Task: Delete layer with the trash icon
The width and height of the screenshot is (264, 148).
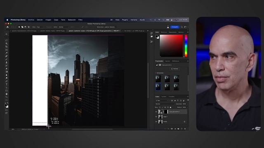Action: [185, 129]
